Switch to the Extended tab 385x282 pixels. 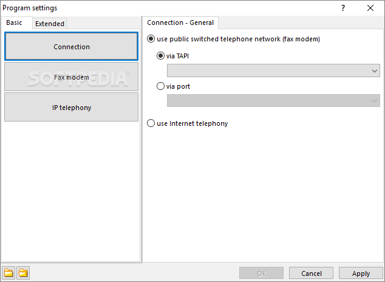coord(49,24)
